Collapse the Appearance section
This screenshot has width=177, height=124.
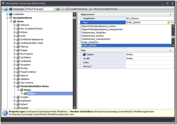(170, 15)
